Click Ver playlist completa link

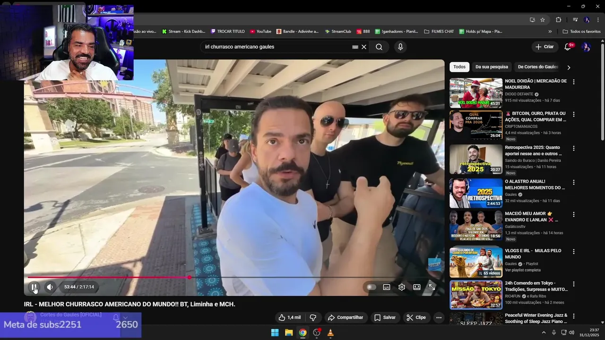(x=523, y=270)
